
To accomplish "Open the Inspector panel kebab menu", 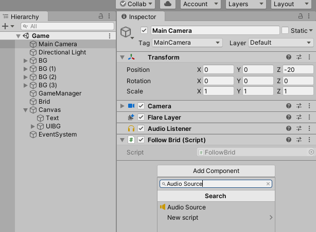I will click(x=309, y=16).
